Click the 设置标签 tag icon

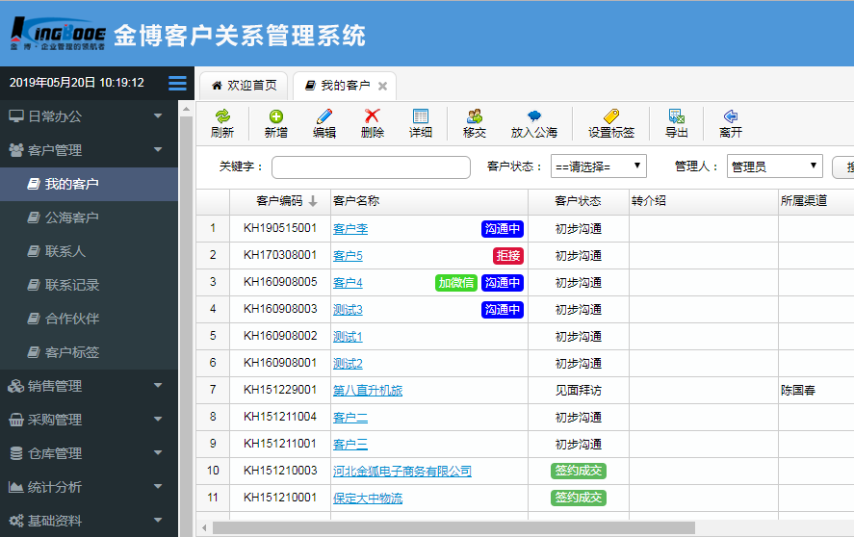tap(611, 116)
